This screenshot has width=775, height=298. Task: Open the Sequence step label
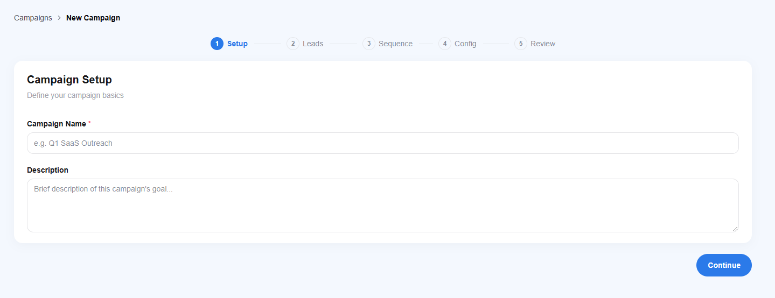point(395,44)
